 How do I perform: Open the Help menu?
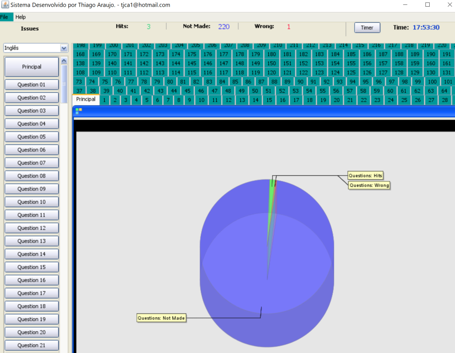[20, 17]
